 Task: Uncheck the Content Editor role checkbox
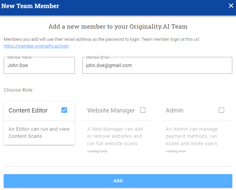tap(64, 110)
